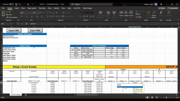Click the search box in title bar

pos(91,4)
